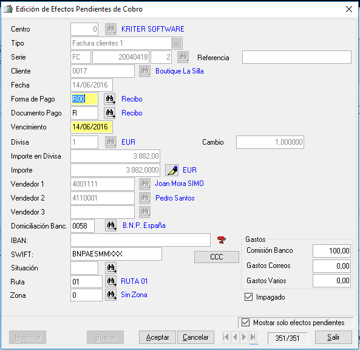360x350 pixels.
Task: Click the Aceptar button
Action: tap(157, 337)
